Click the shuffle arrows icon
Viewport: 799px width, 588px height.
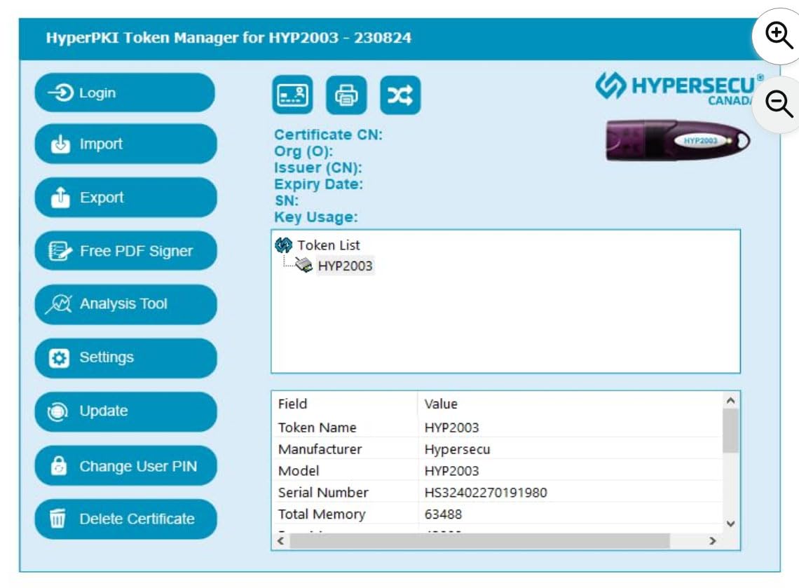click(x=400, y=95)
